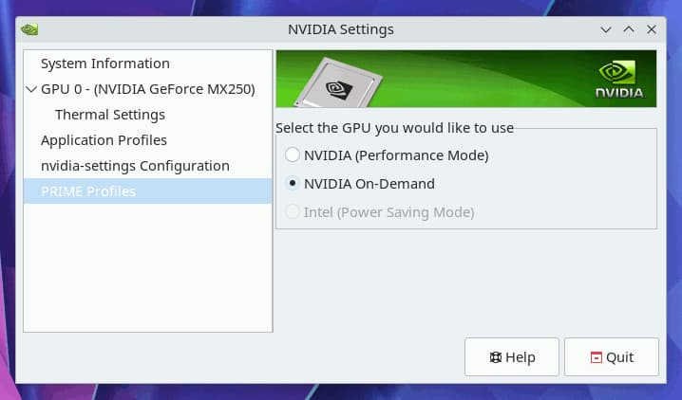This screenshot has width=682, height=400.
Task: Click the lifebuoy icon on Help button
Action: [x=496, y=357]
